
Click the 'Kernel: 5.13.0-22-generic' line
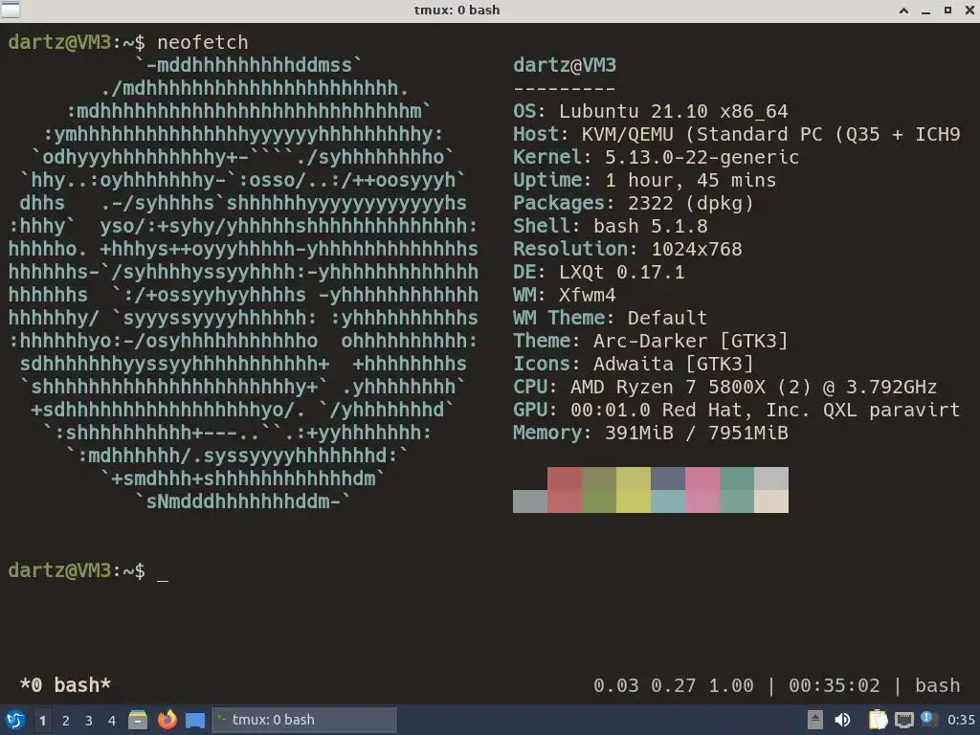click(657, 158)
